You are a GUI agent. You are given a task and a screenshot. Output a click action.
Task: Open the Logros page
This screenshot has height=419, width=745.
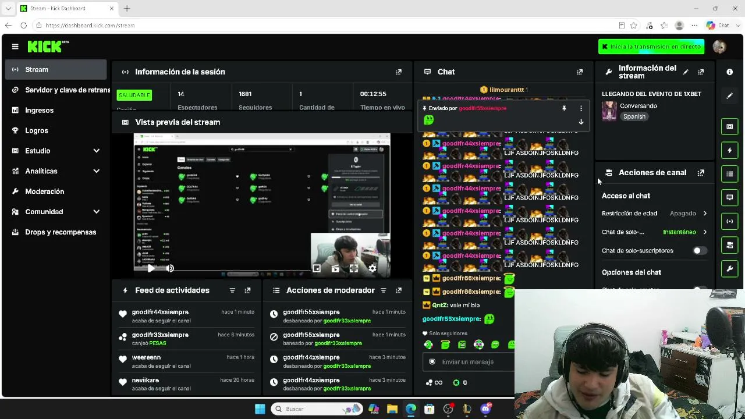[x=56, y=131]
